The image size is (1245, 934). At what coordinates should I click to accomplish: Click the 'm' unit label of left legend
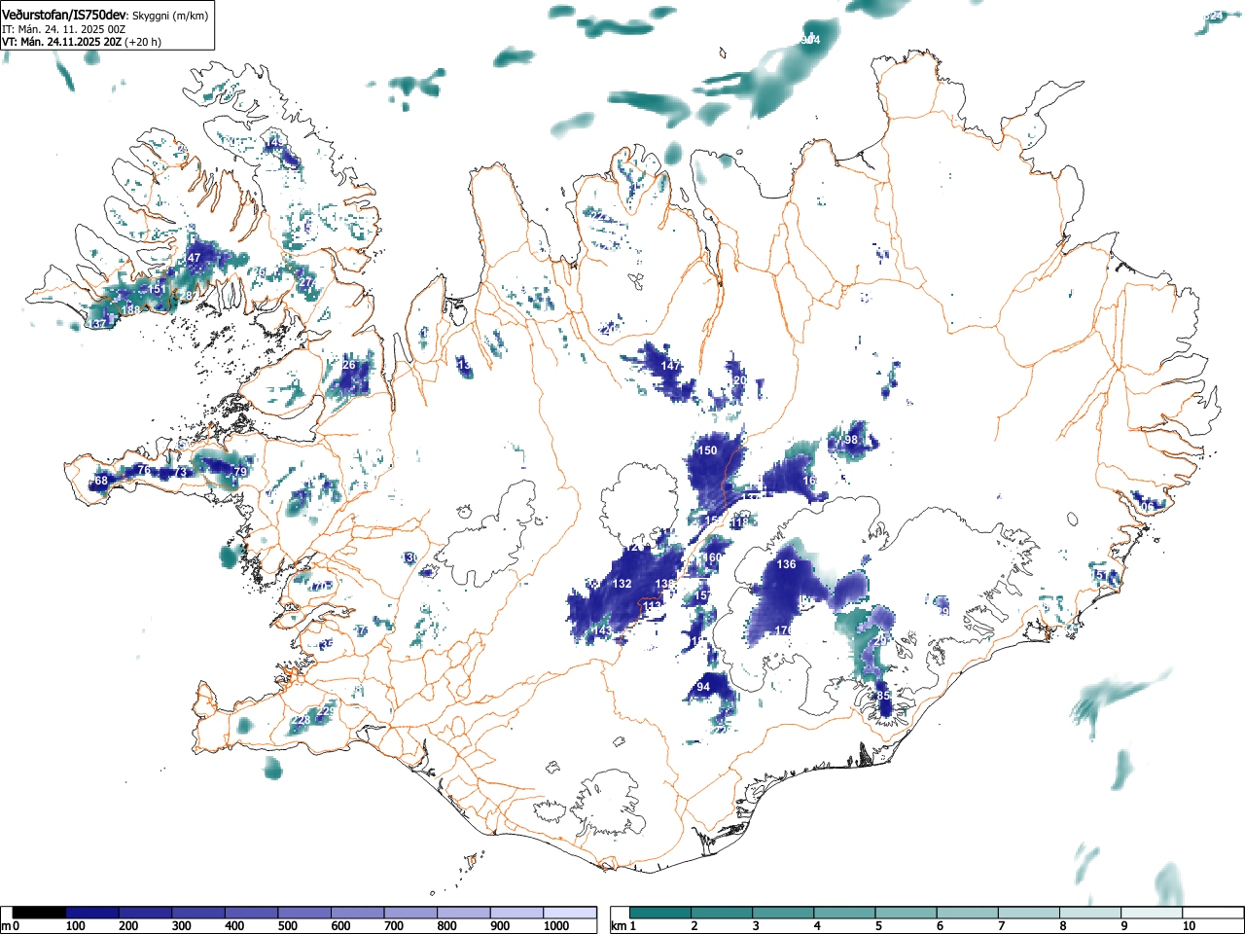click(x=6, y=925)
